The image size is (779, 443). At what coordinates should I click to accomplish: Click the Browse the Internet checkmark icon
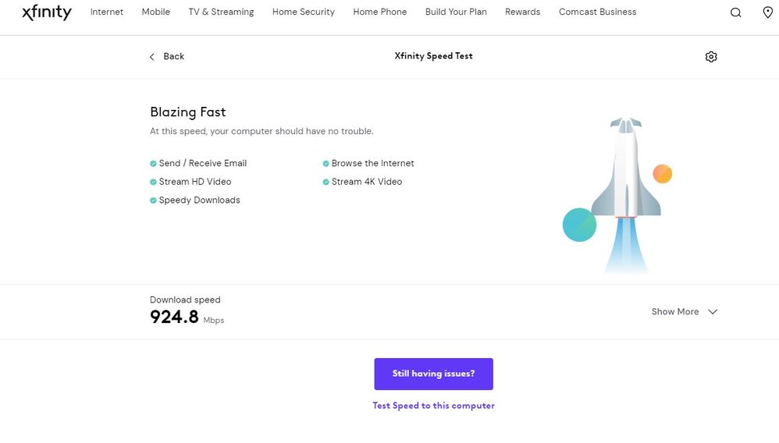[326, 163]
